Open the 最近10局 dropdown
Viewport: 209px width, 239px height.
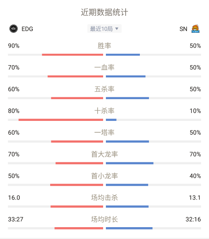click(x=104, y=29)
